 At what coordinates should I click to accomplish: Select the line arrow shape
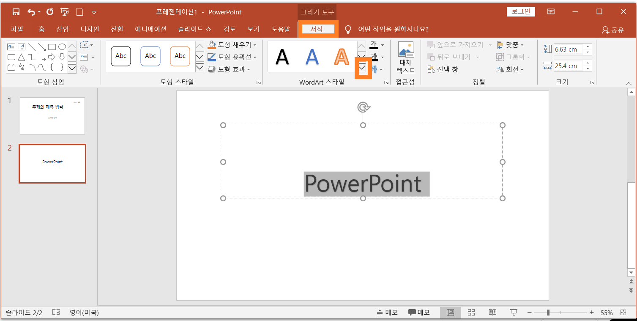click(41, 47)
